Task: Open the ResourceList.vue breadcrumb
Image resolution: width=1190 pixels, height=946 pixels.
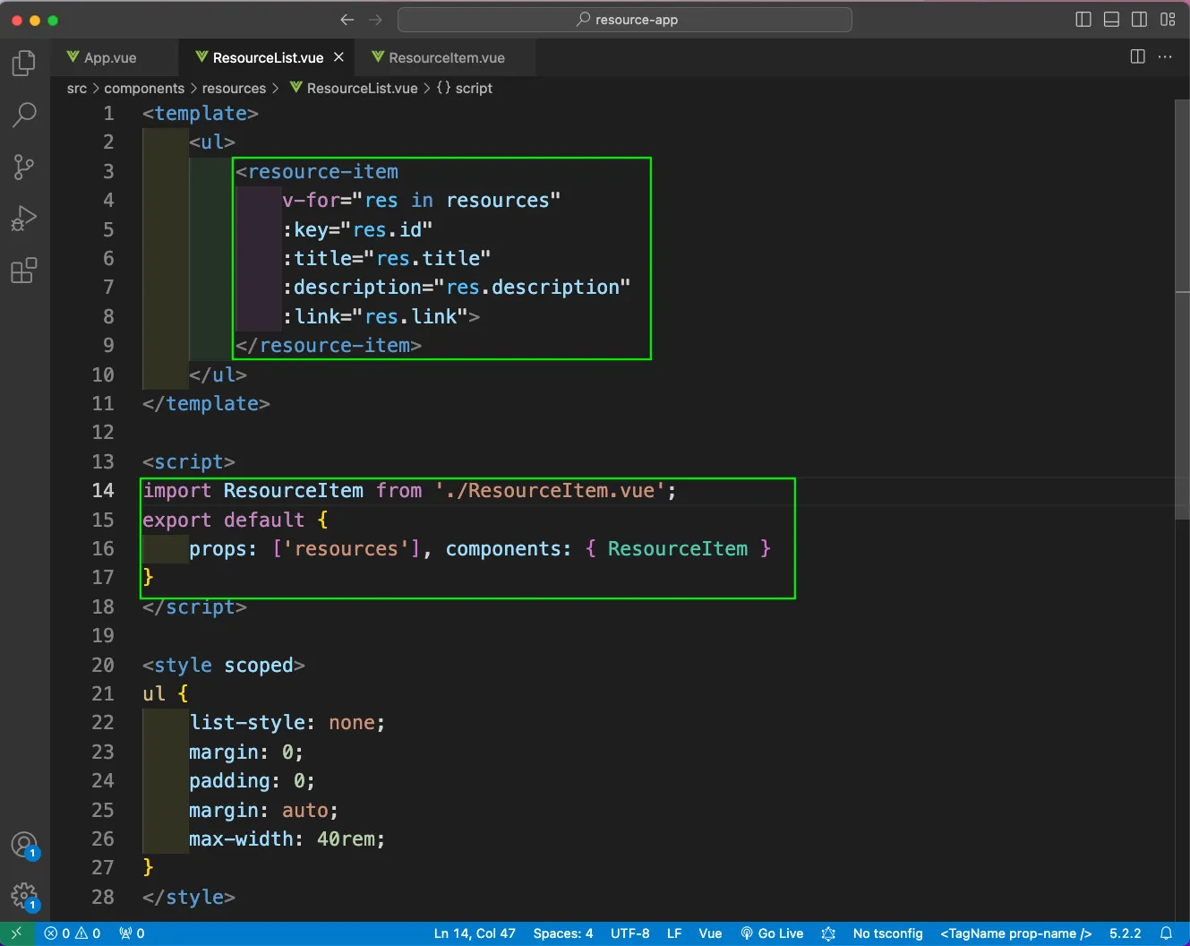Action: 354,89
